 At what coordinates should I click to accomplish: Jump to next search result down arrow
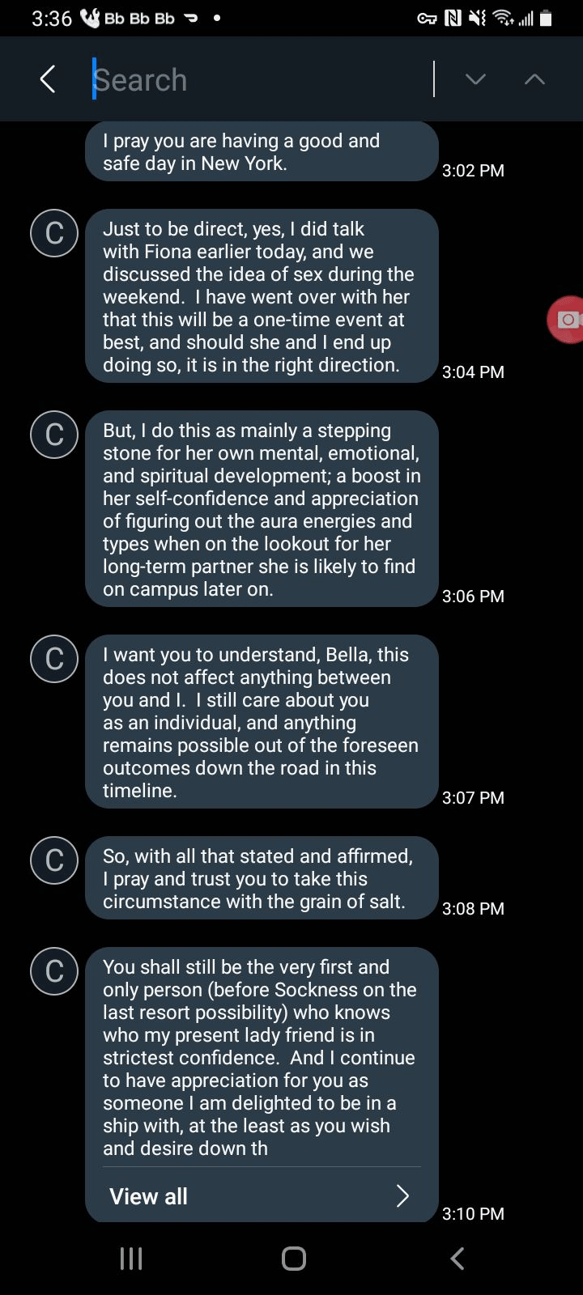click(475, 79)
